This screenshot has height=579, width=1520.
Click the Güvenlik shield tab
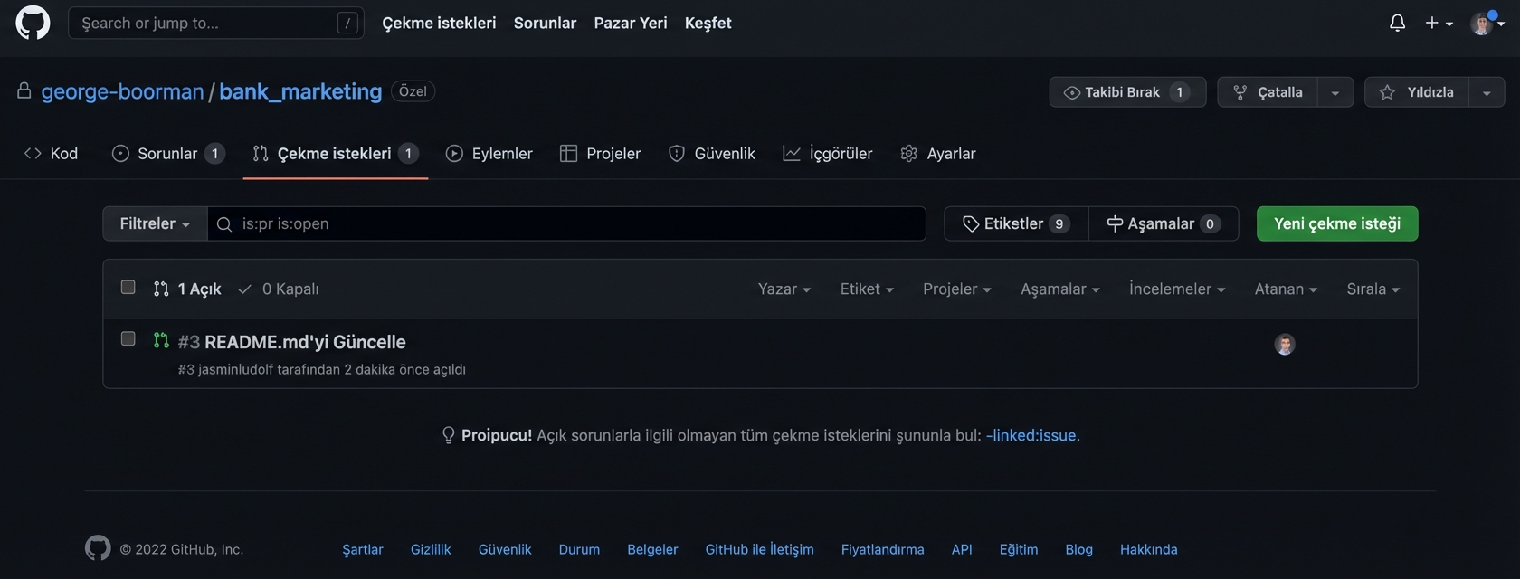point(711,154)
